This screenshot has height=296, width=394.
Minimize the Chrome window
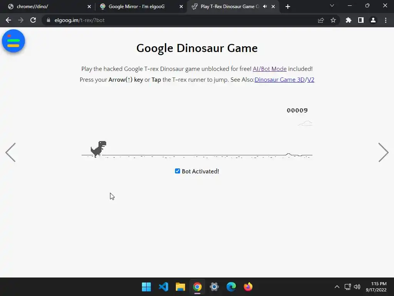[x=349, y=5]
